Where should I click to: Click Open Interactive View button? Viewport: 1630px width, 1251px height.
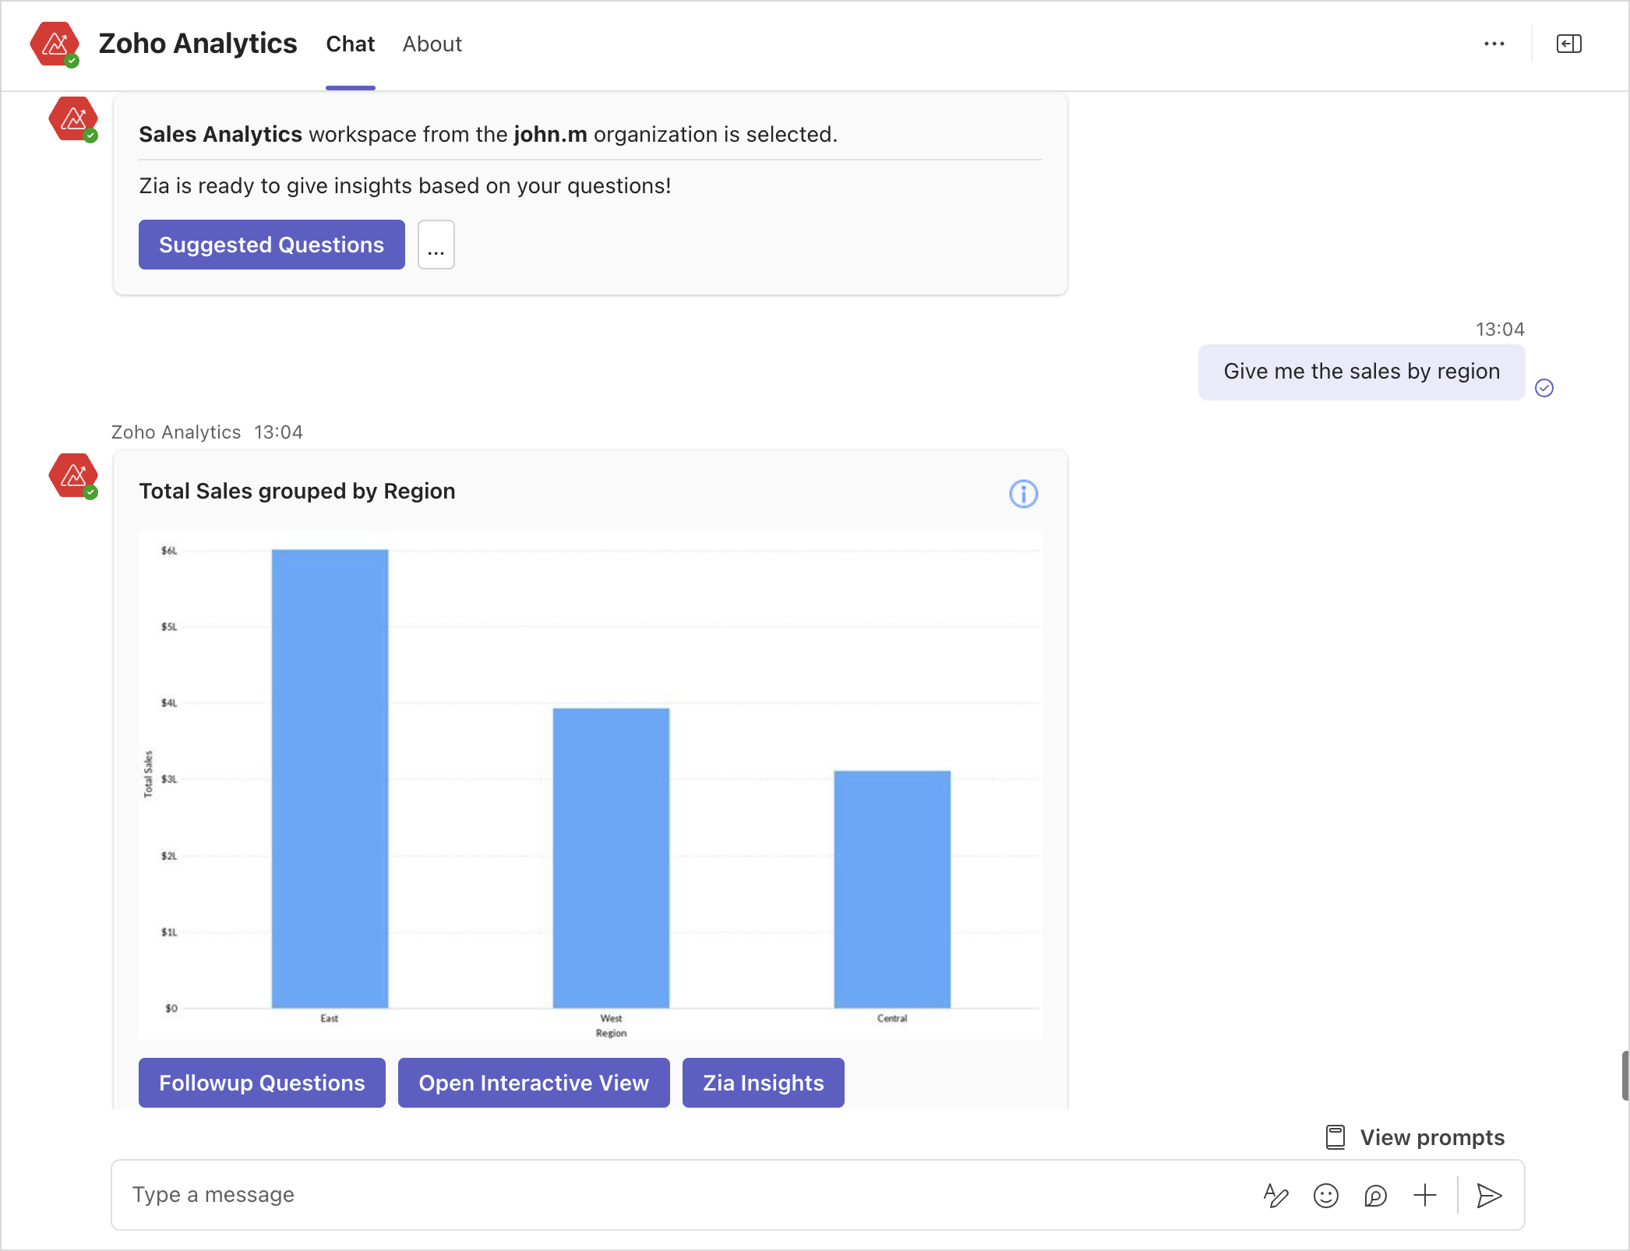[534, 1083]
